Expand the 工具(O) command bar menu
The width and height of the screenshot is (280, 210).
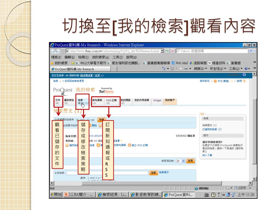[x=236, y=69]
